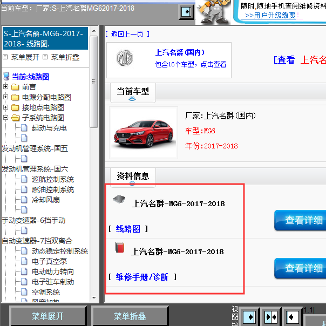326x326 pixels.
Task: Click the bottom 菜单折叠 button
Action: click(x=130, y=316)
